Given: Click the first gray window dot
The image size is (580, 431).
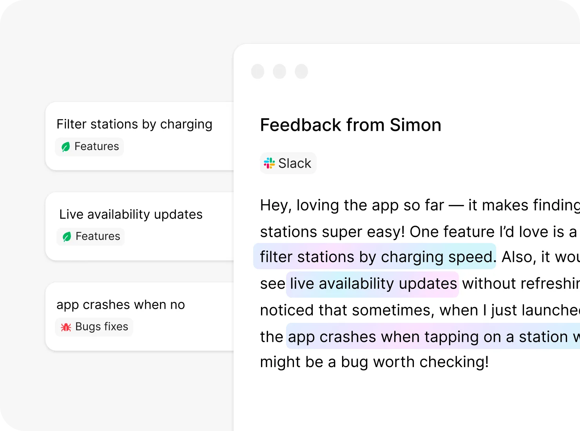Looking at the screenshot, I should [257, 72].
